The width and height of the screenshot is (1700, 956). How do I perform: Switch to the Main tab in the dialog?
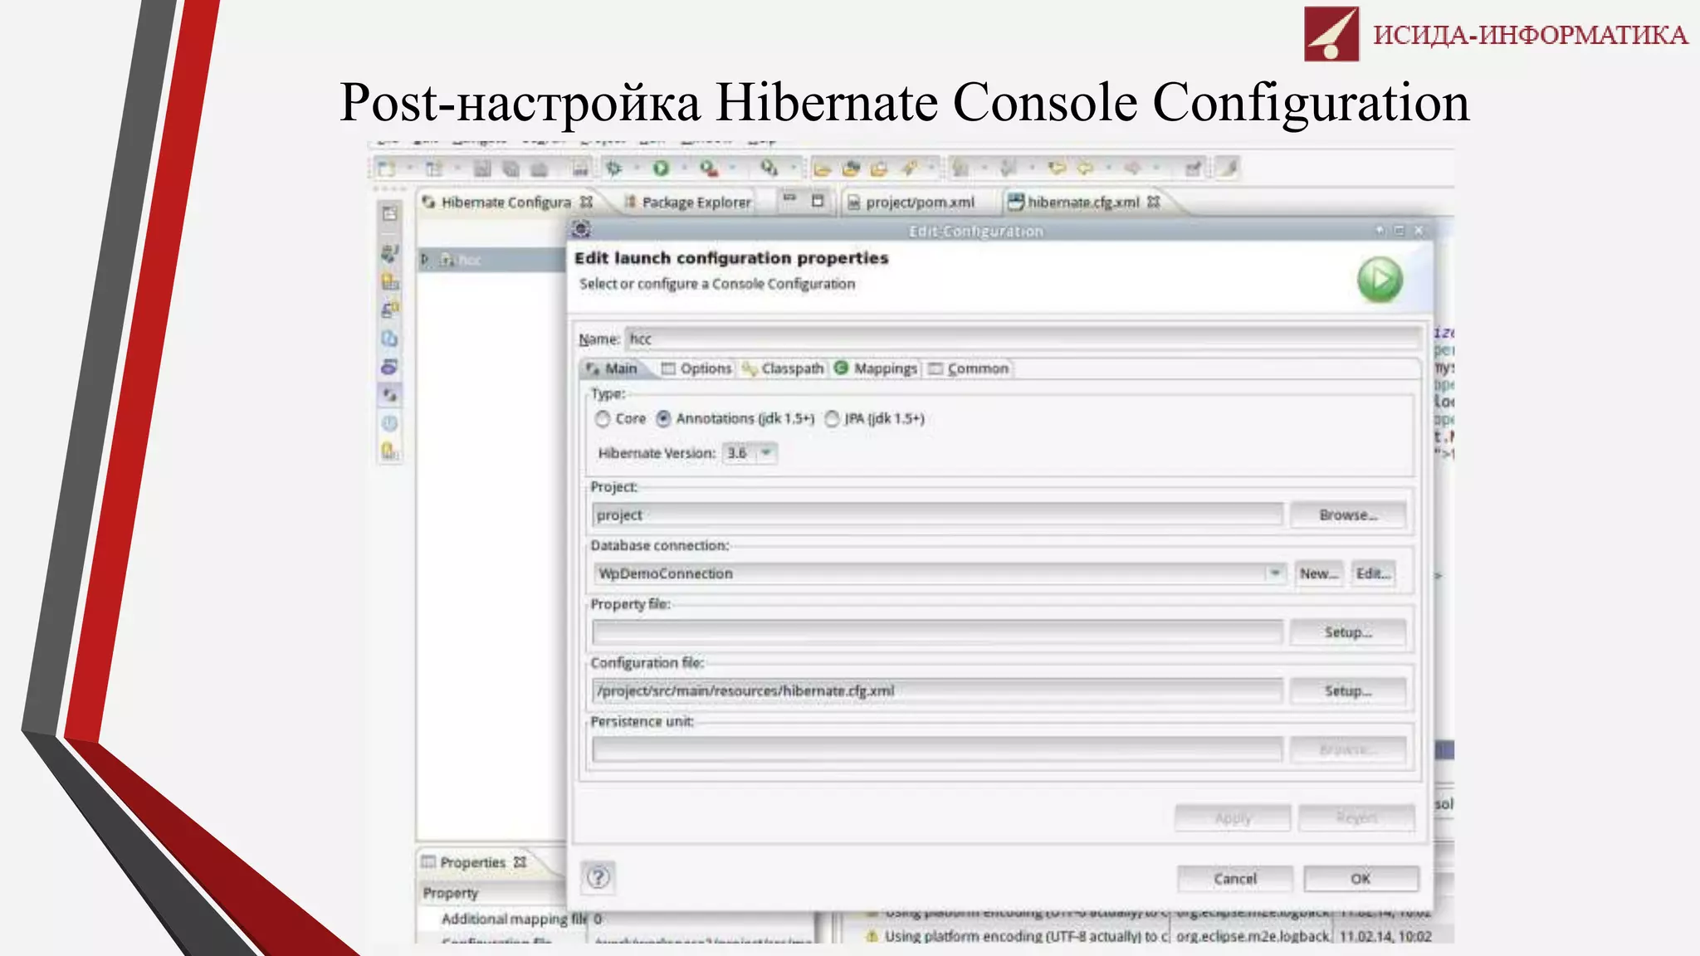612,368
